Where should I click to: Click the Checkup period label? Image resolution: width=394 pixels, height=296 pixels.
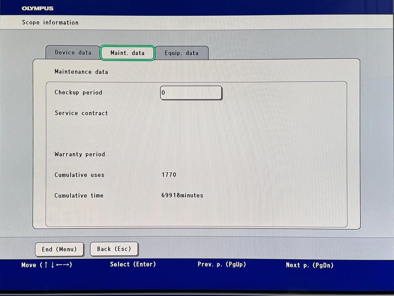point(78,92)
